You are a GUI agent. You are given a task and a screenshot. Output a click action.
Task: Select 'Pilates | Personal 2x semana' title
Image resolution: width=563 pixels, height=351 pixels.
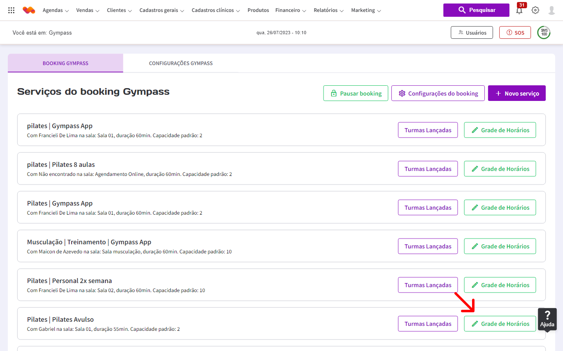click(x=70, y=281)
